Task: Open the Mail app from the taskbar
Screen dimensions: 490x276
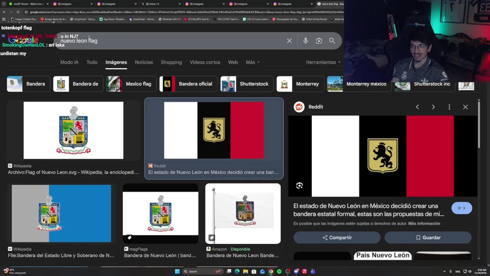Action: coord(262,271)
